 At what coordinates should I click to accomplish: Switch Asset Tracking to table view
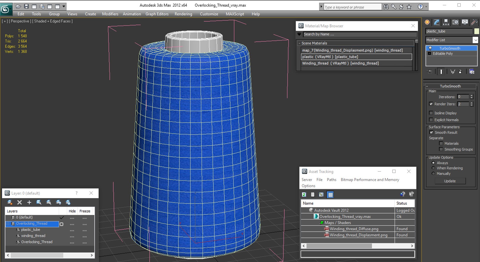330,195
